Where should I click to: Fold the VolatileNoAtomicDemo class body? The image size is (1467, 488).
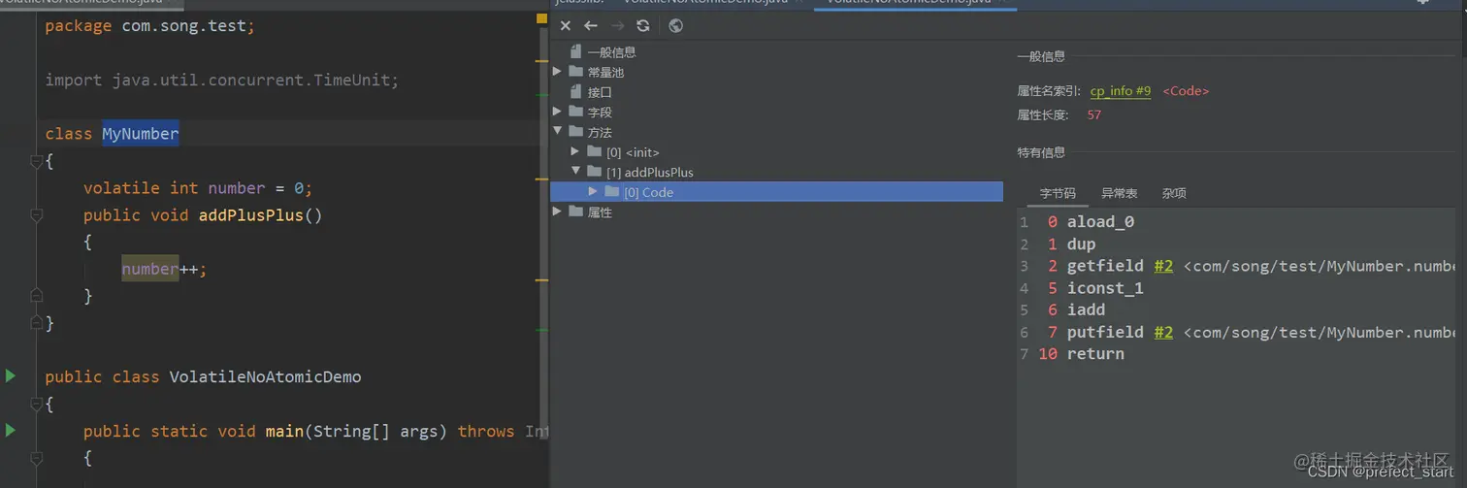36,404
